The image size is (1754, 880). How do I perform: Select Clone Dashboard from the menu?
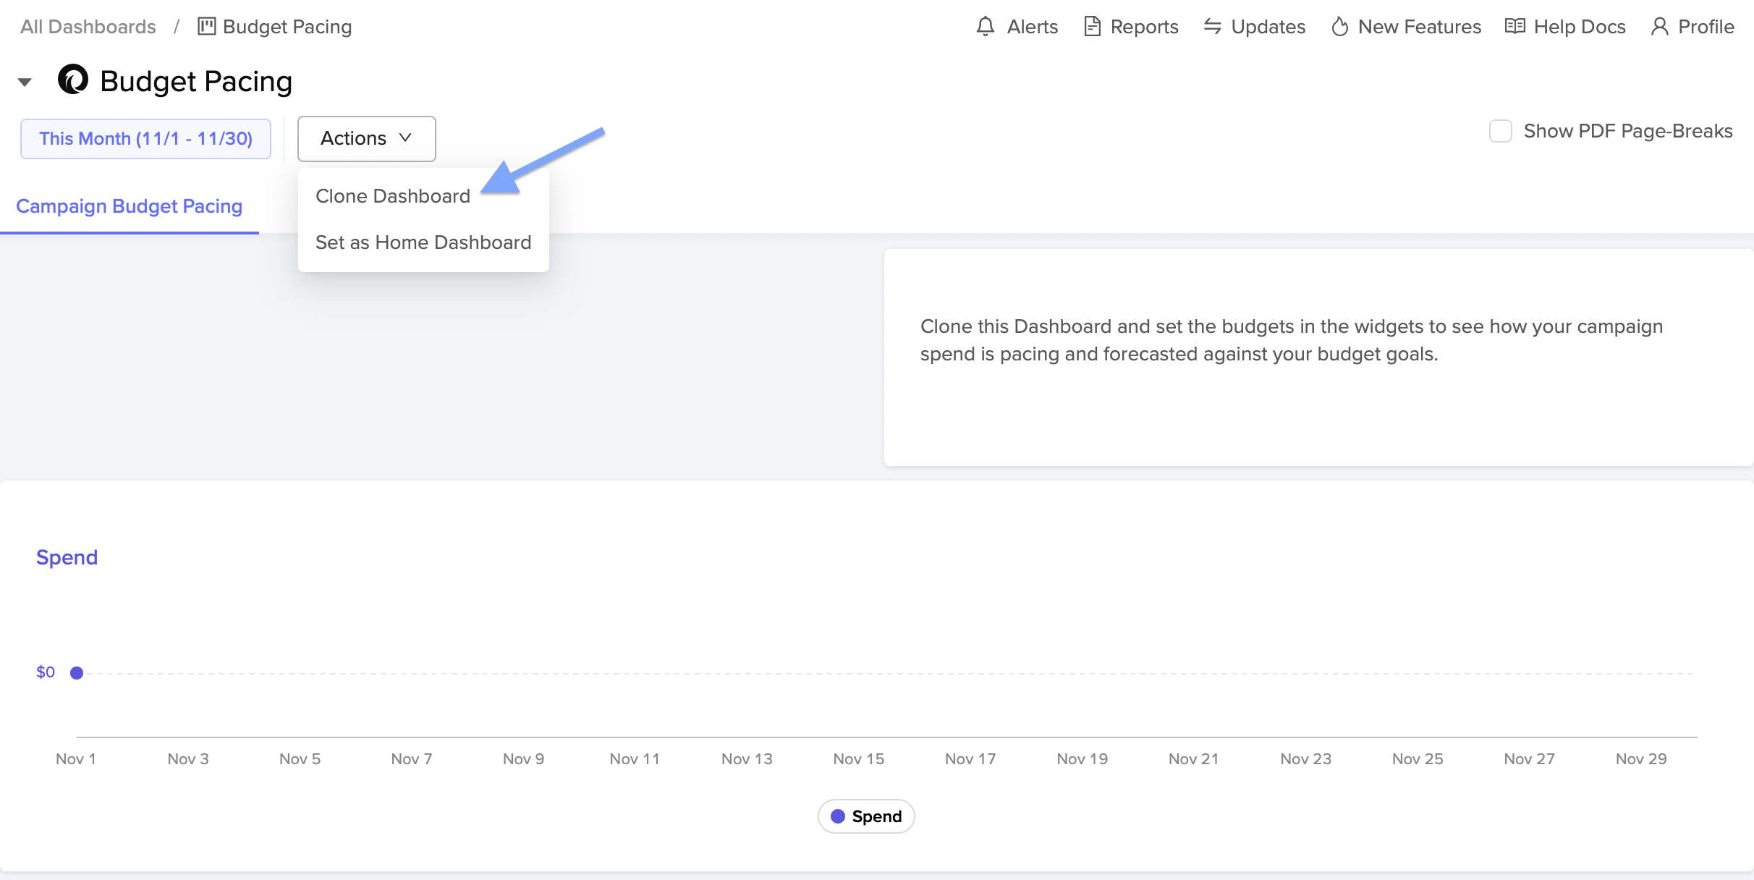pos(393,196)
